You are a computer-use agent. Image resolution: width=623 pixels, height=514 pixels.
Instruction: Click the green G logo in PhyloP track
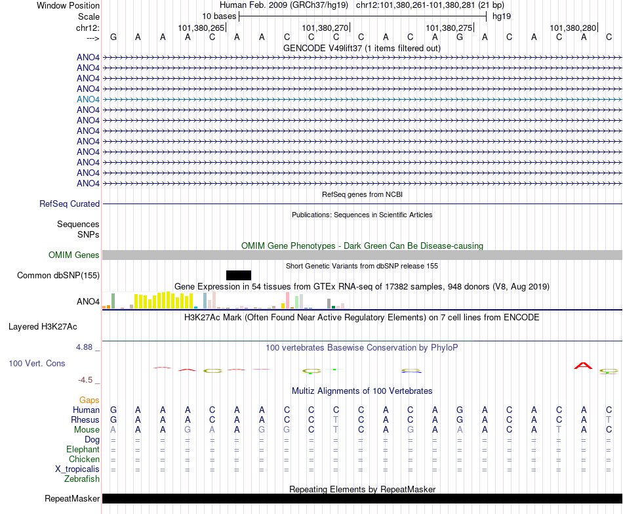[311, 371]
